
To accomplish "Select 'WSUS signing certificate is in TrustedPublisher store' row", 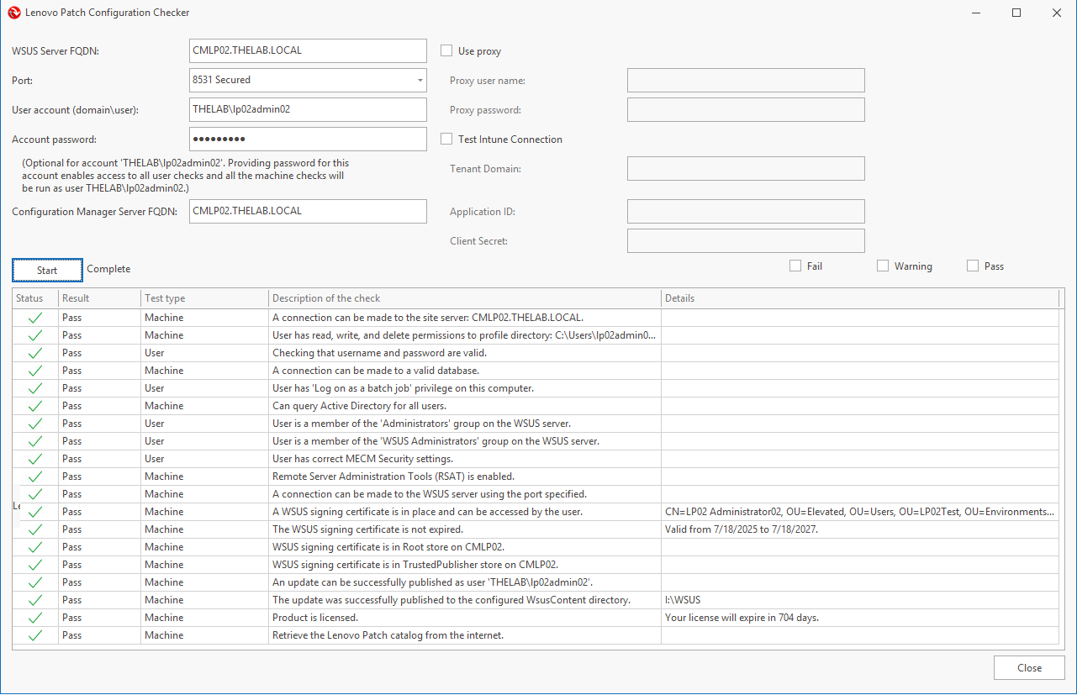I will [x=536, y=565].
